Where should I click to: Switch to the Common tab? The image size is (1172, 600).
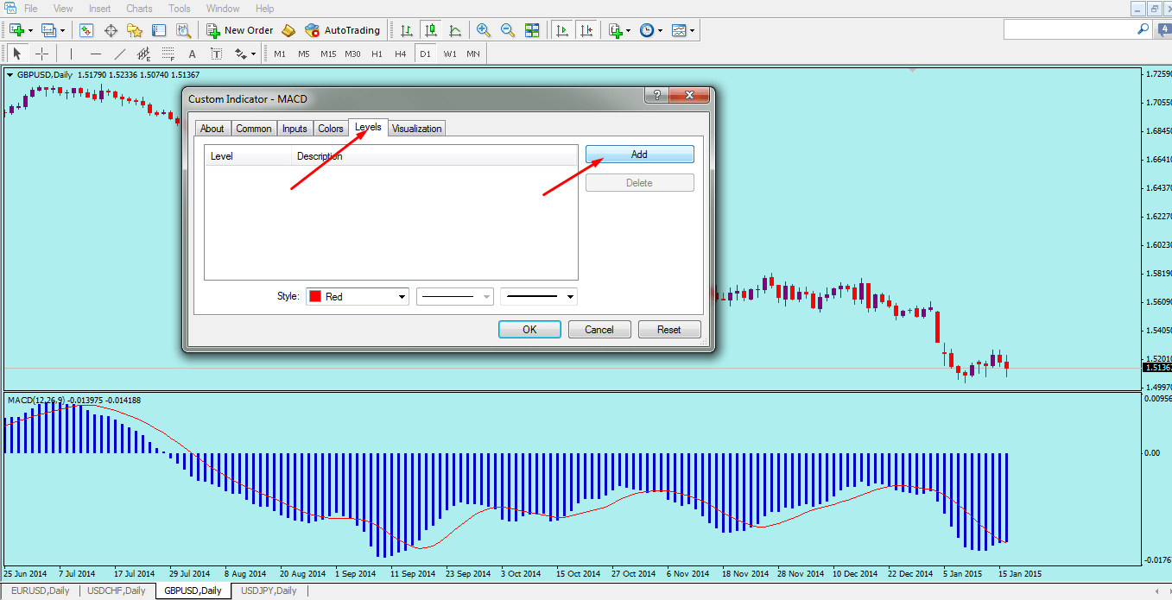click(x=254, y=129)
